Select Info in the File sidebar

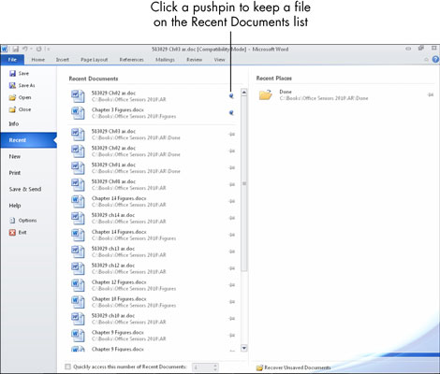click(14, 123)
